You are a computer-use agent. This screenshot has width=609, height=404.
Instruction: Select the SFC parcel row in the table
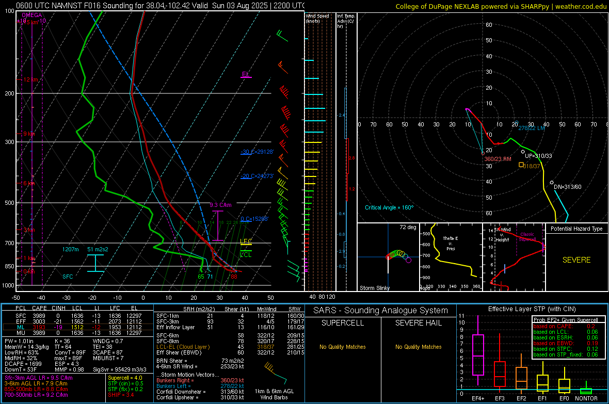pos(77,316)
